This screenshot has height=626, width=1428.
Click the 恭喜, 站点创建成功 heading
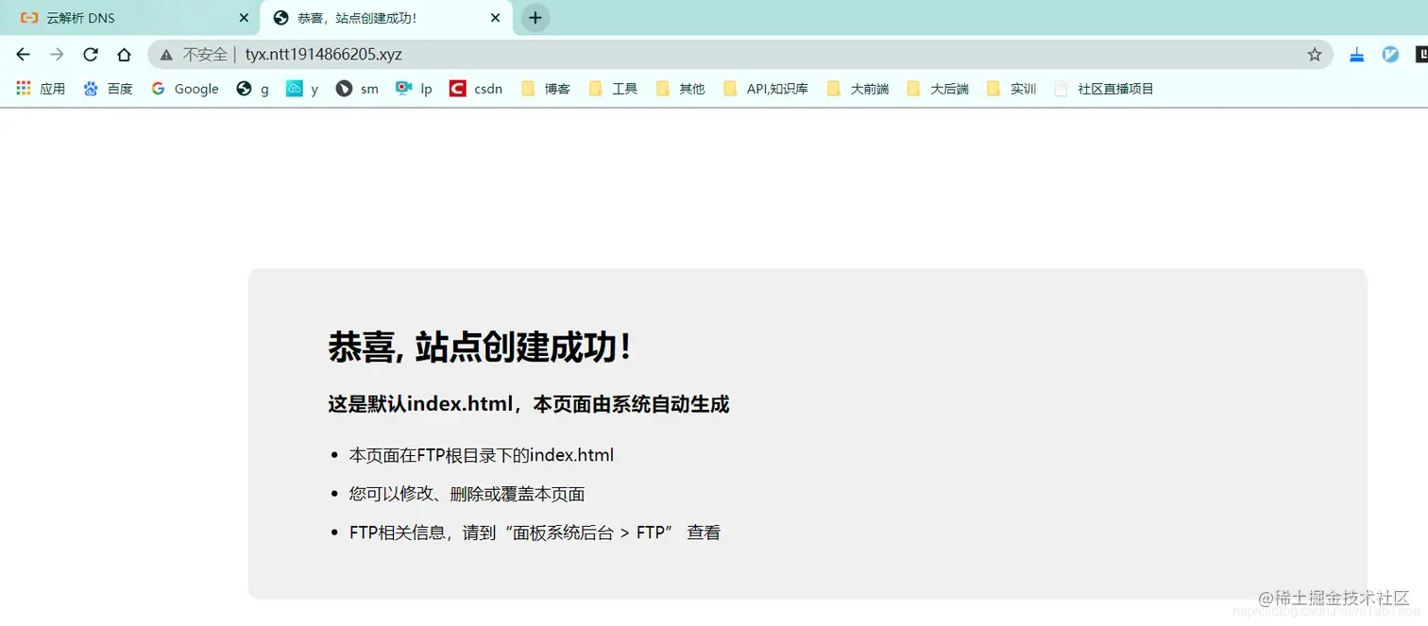click(480, 347)
